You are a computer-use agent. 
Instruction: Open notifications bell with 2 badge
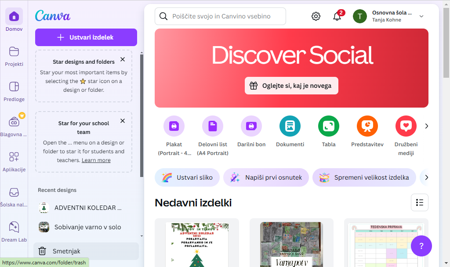point(337,16)
